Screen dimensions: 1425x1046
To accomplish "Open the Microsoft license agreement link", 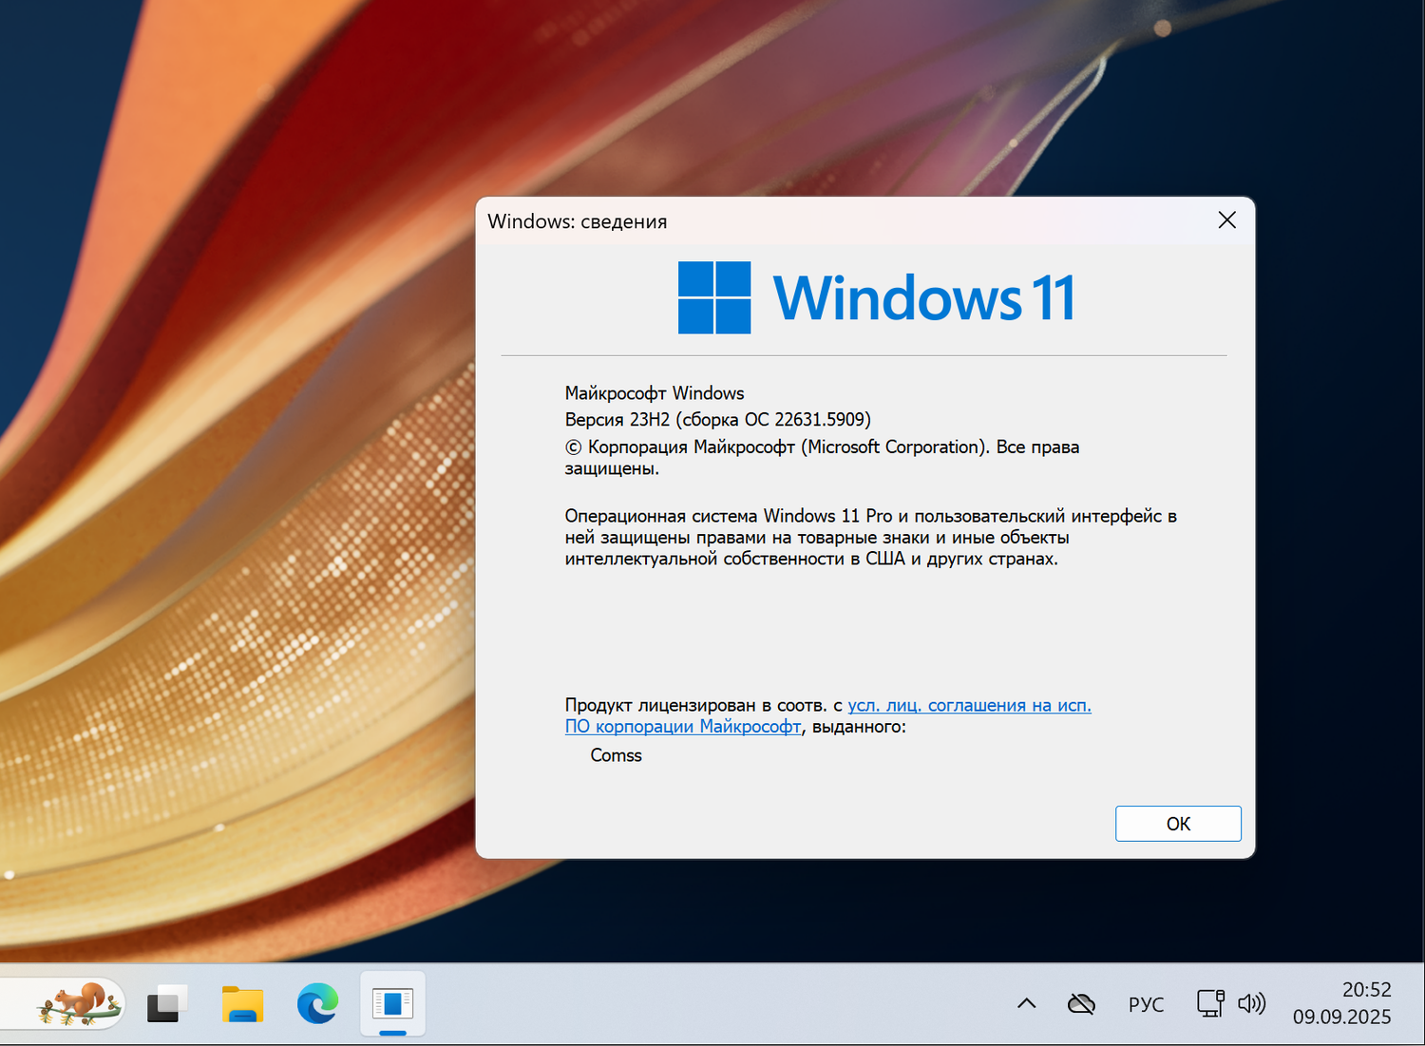I will point(968,705).
